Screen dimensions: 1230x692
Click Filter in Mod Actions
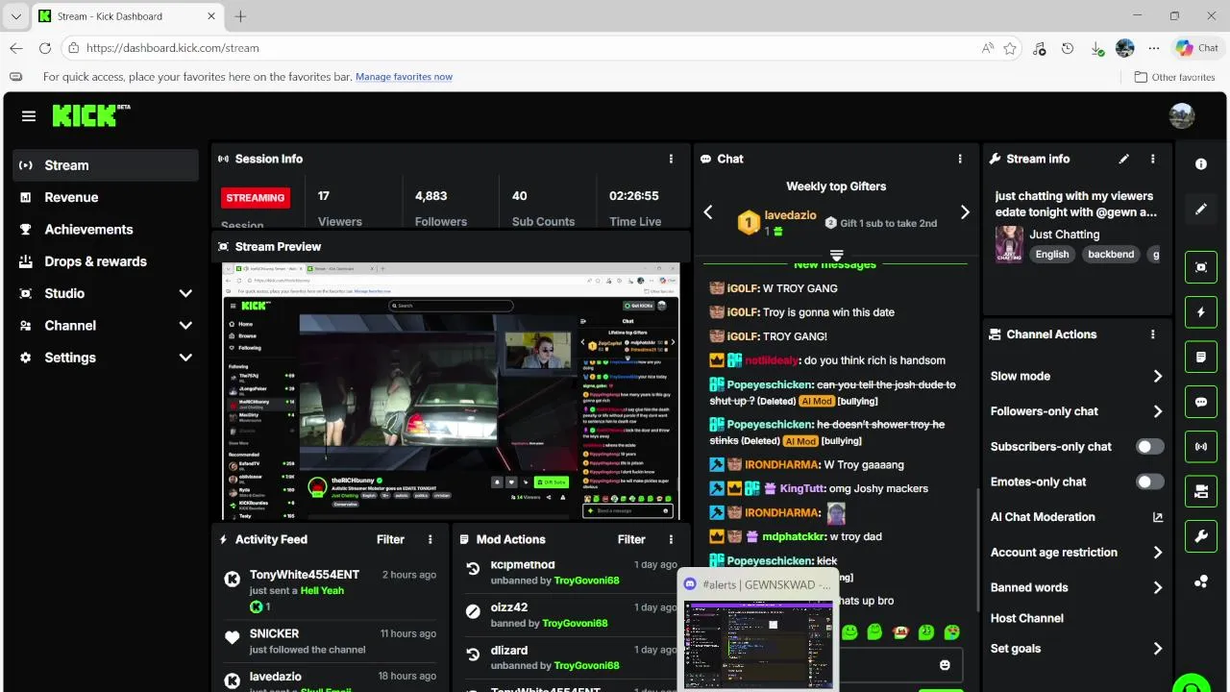pyautogui.click(x=631, y=539)
